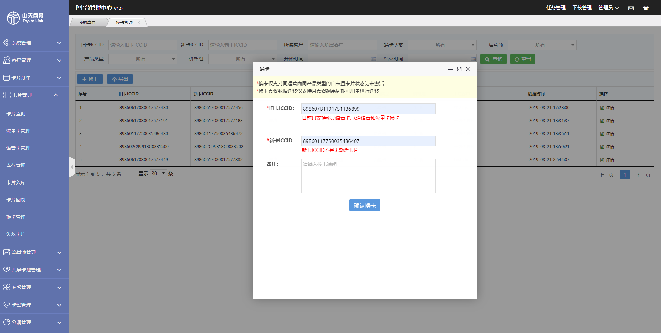Click the 流量池管理 chart icon in sidebar
The image size is (661, 333).
(7, 252)
